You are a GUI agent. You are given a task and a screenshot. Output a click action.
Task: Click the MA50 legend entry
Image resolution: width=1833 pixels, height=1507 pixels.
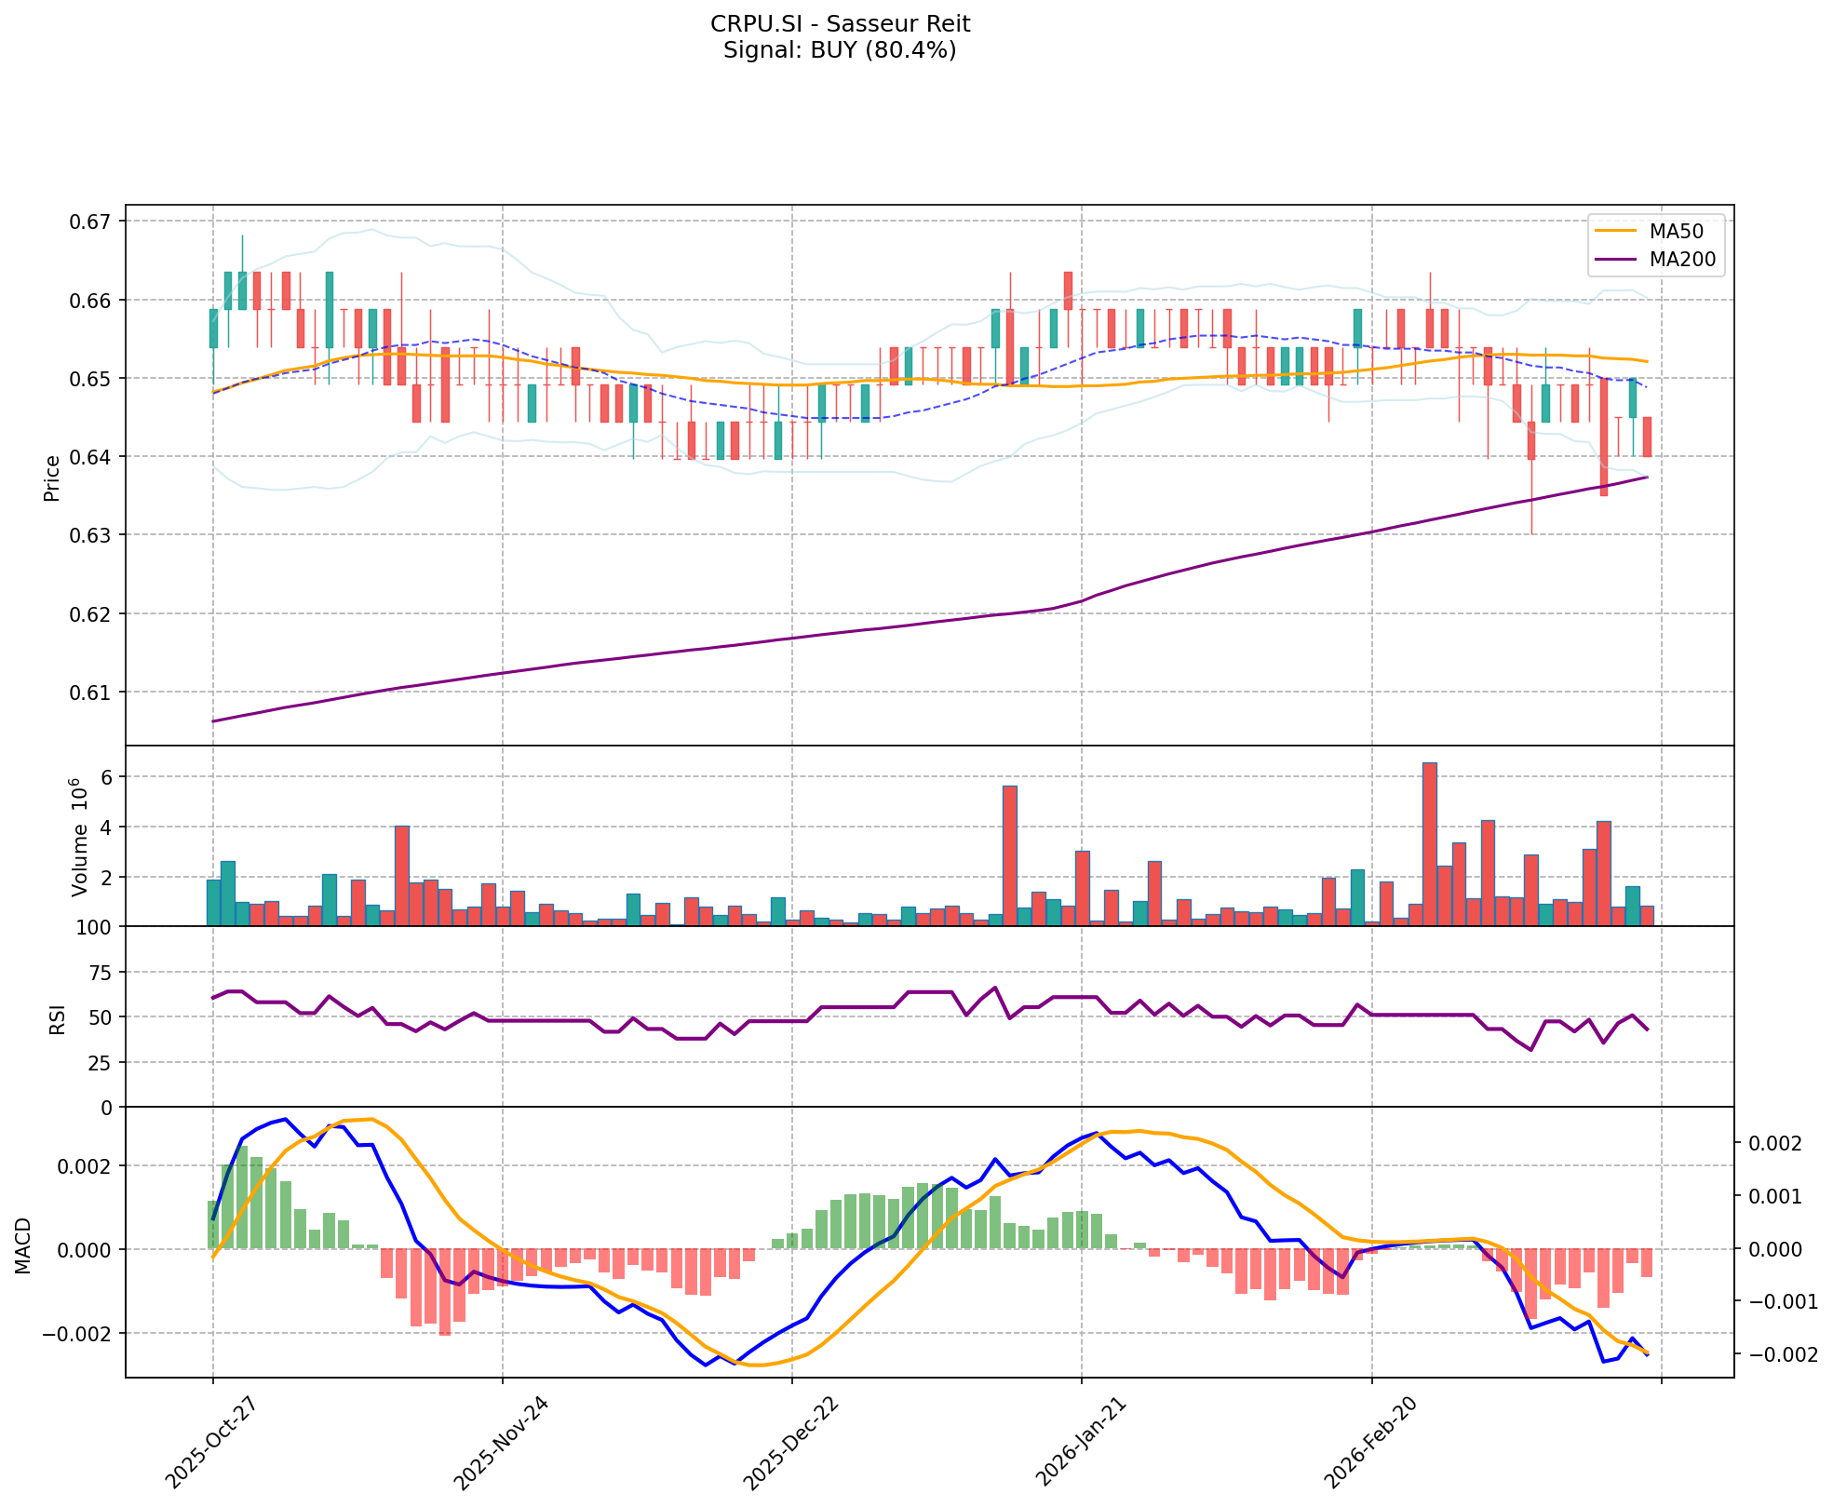1675,231
